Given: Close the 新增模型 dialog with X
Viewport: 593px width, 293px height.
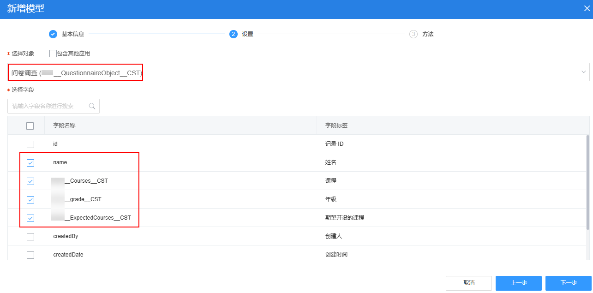Looking at the screenshot, I should click(x=587, y=8).
